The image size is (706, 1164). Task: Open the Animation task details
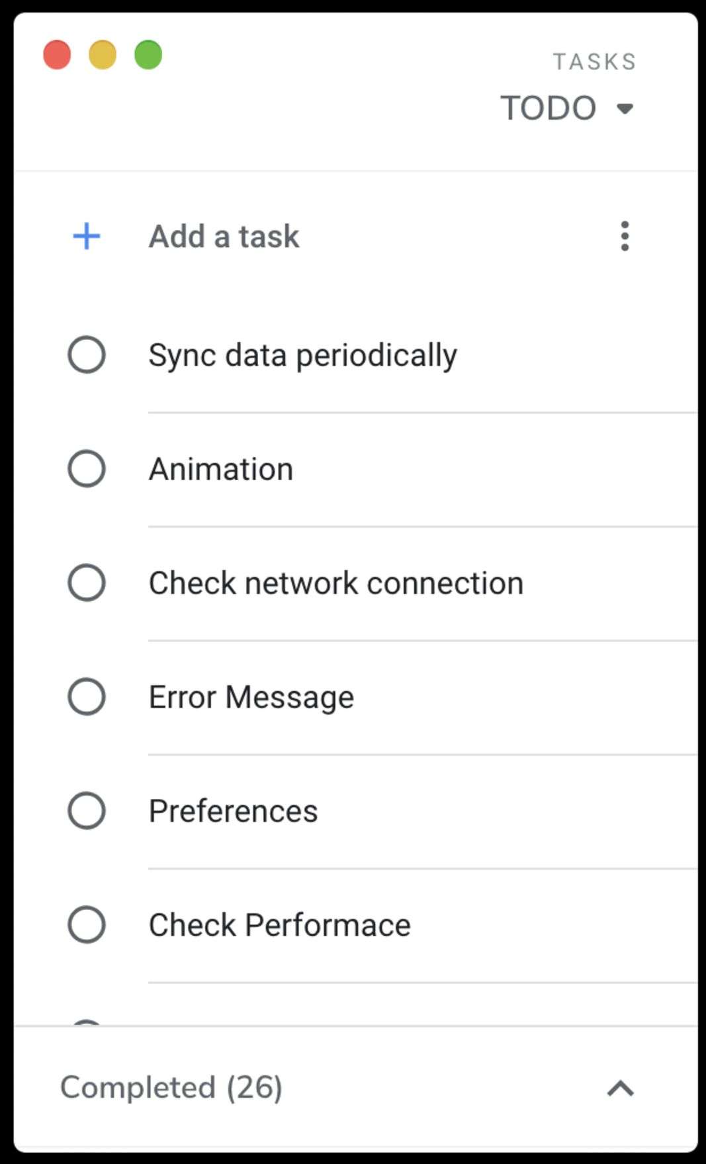221,470
